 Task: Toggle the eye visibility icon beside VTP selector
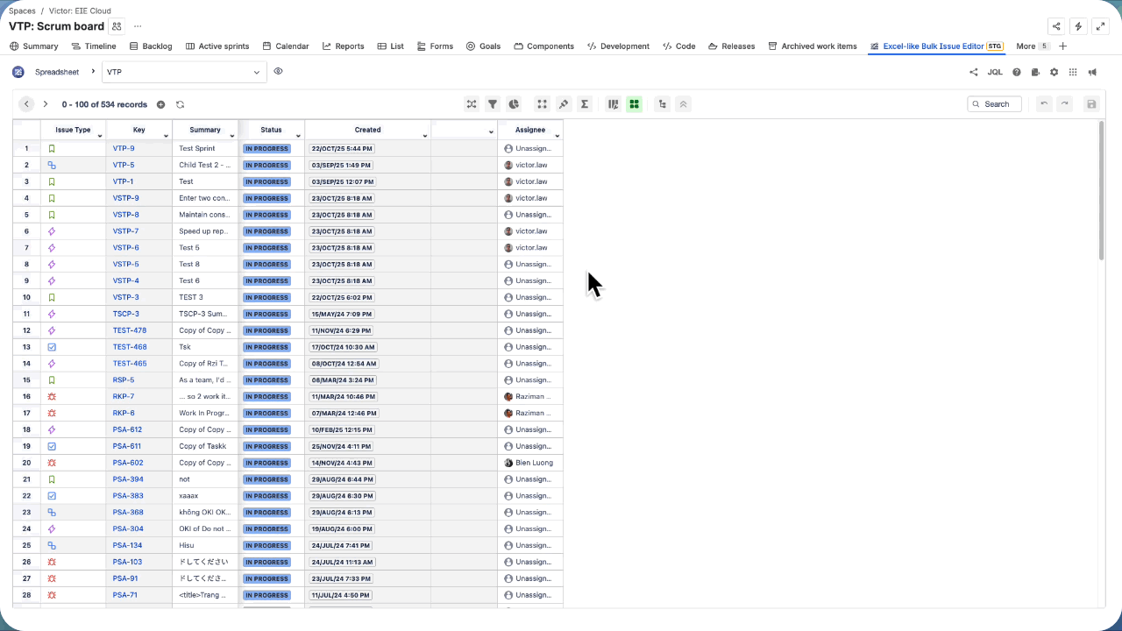point(278,72)
